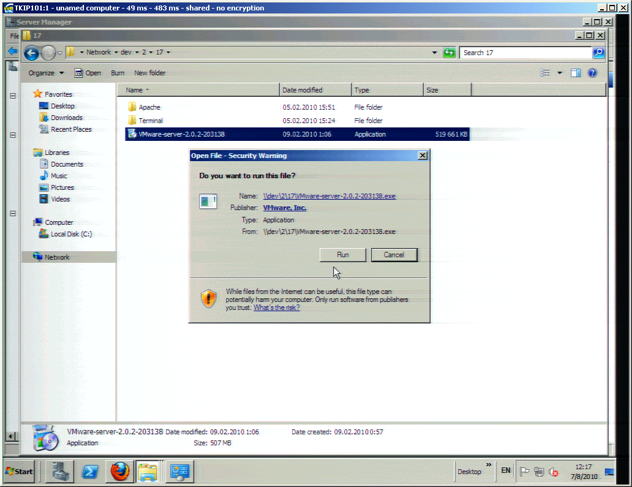Image resolution: width=632 pixels, height=487 pixels.
Task: Sort by the Type column header
Action: [387, 90]
